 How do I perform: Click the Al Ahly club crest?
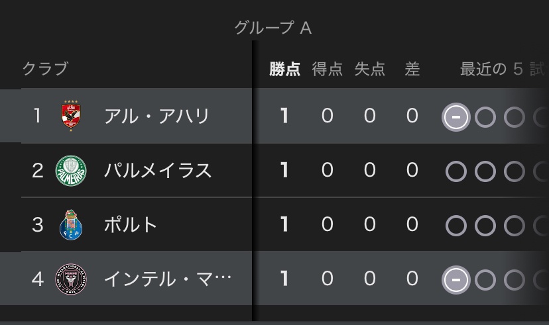click(70, 116)
